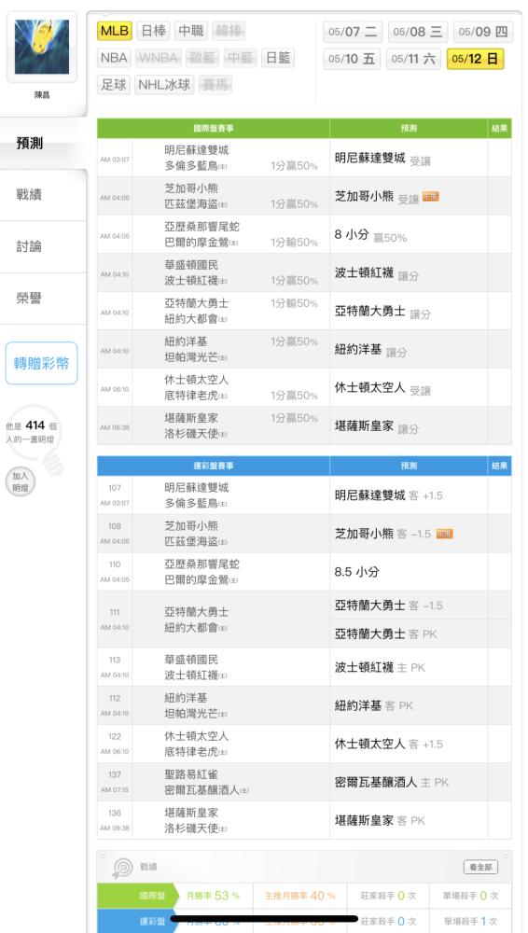Pick the date 05/09 四
This screenshot has width=528, height=933.
point(483,32)
